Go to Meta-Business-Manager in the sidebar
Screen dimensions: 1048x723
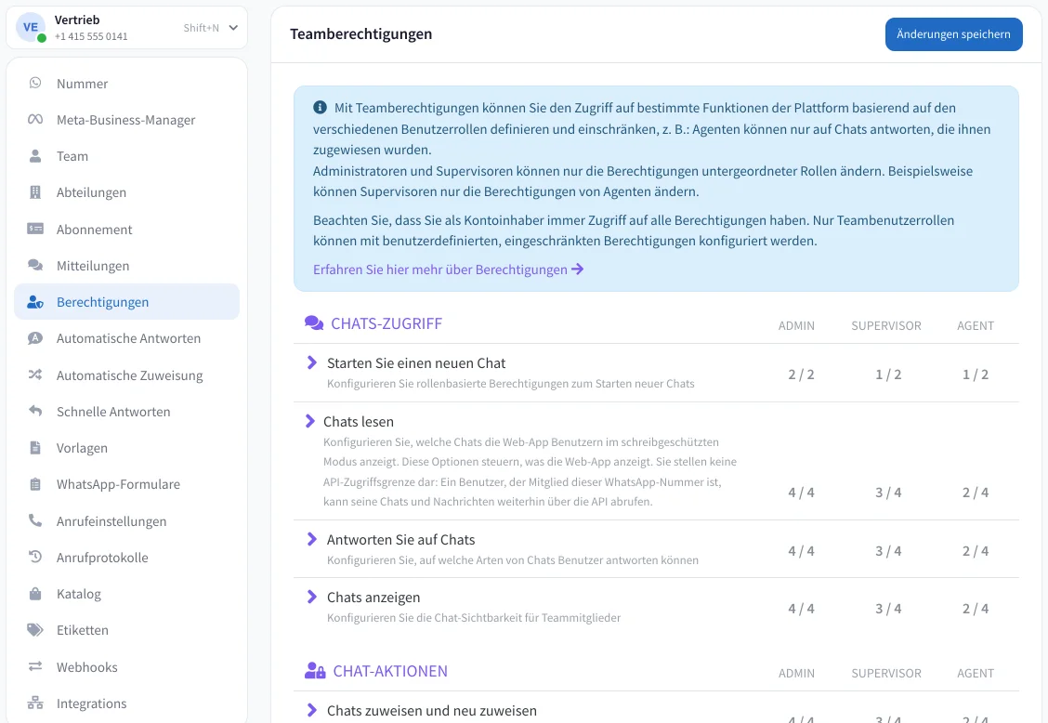tap(126, 119)
